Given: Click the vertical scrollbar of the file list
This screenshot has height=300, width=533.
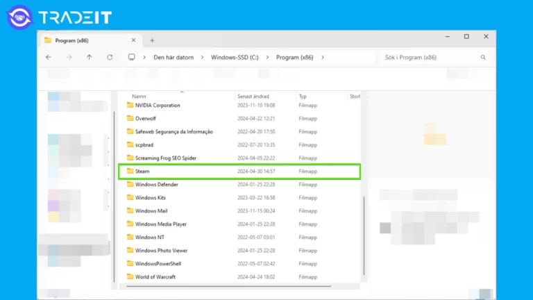Looking at the screenshot, I should [364, 235].
